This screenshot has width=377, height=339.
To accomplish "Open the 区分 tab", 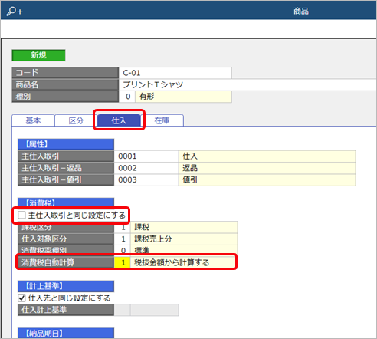I will point(76,120).
